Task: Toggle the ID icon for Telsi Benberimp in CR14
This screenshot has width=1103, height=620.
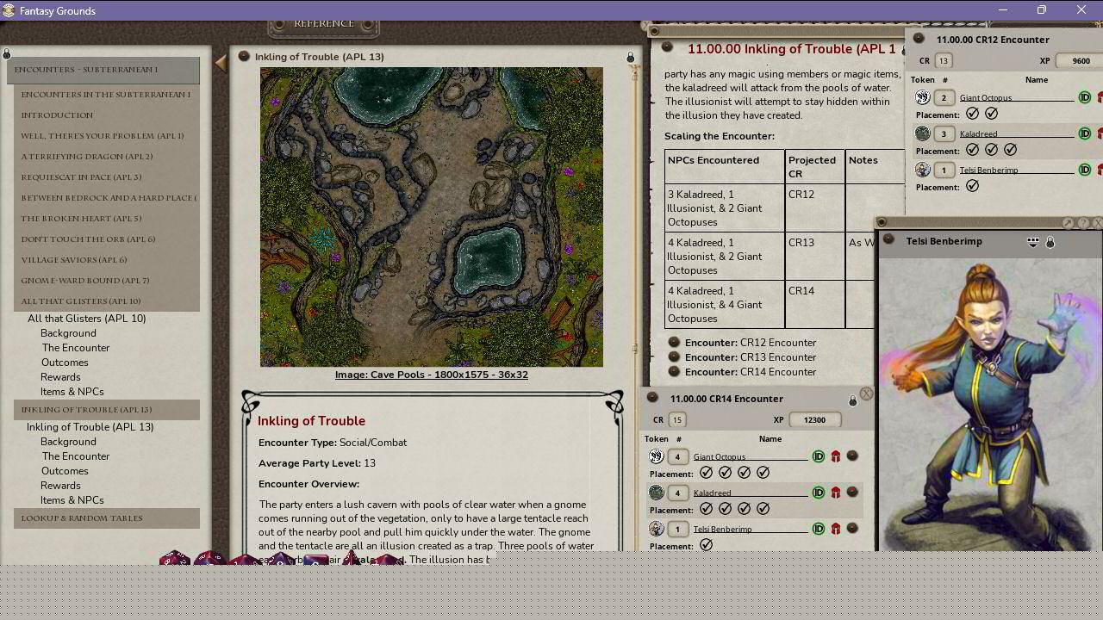Action: (x=819, y=529)
